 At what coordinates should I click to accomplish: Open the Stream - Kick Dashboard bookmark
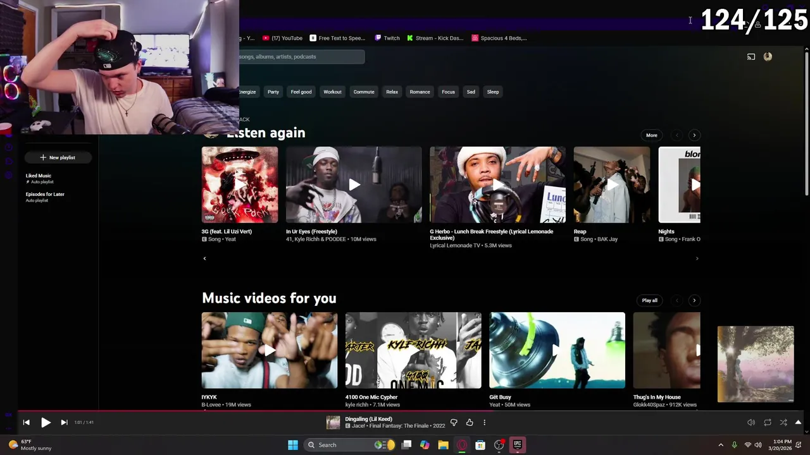435,38
